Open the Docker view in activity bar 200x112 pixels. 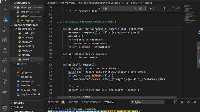pyautogui.click(x=5, y=92)
